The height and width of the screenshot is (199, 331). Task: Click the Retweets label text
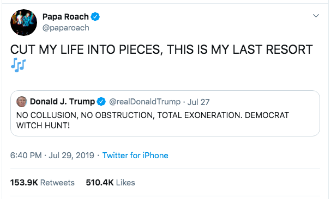click(x=57, y=183)
